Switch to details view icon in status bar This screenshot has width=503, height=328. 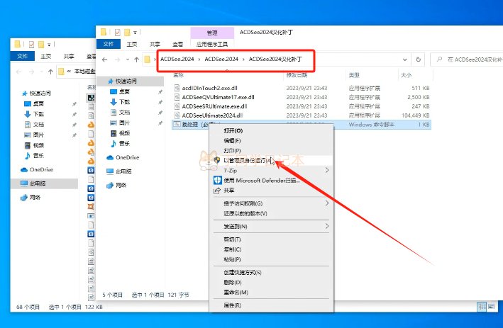click(482, 307)
